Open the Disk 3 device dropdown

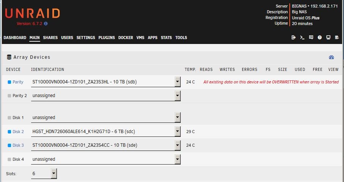[x=106, y=145]
